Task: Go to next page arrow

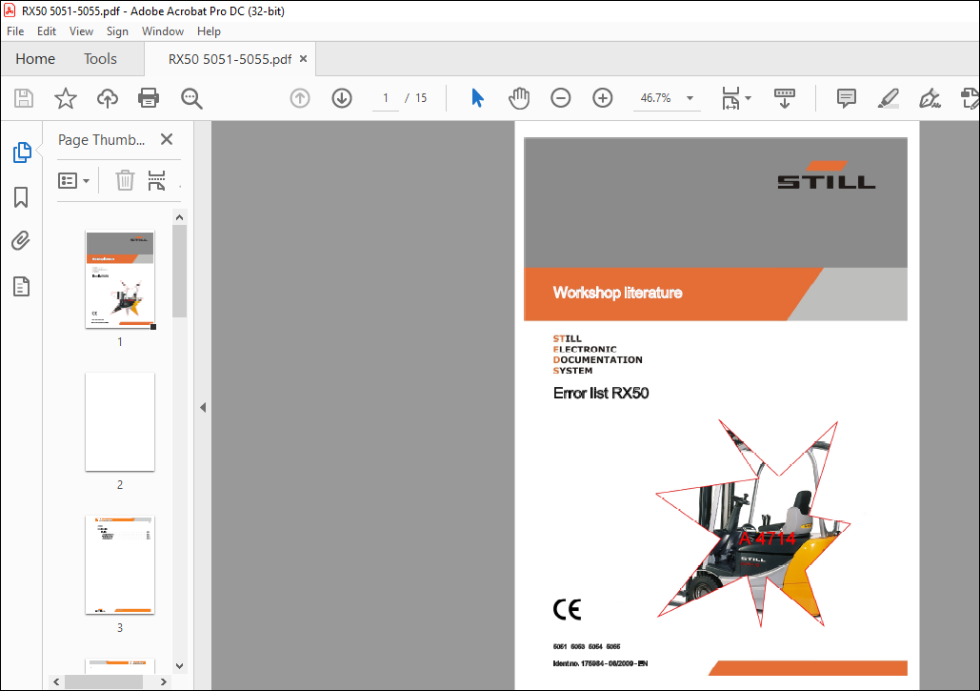Action: coord(342,98)
